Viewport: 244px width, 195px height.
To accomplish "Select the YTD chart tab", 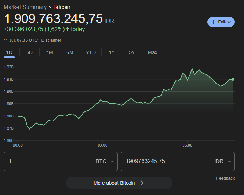I will [x=91, y=52].
